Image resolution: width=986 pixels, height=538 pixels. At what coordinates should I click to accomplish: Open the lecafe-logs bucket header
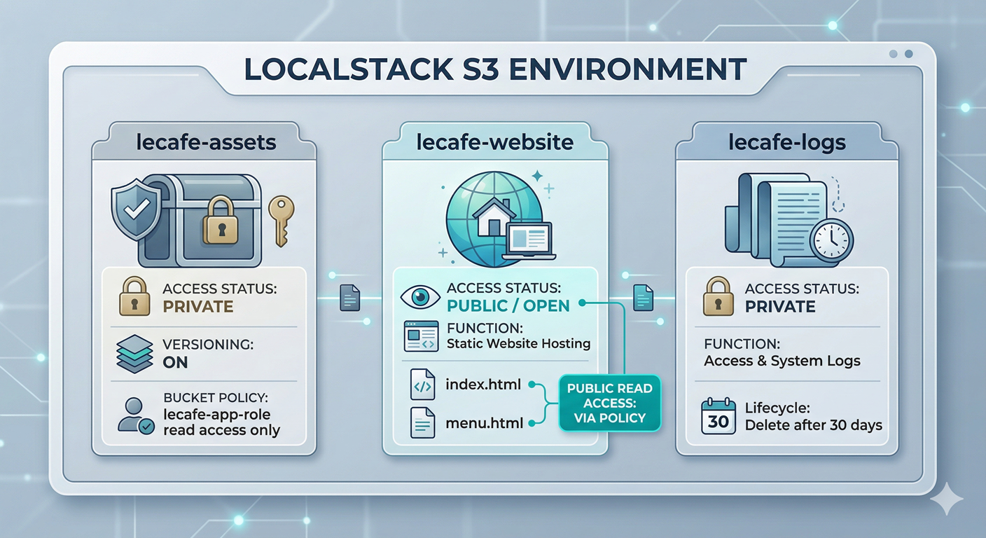(786, 142)
